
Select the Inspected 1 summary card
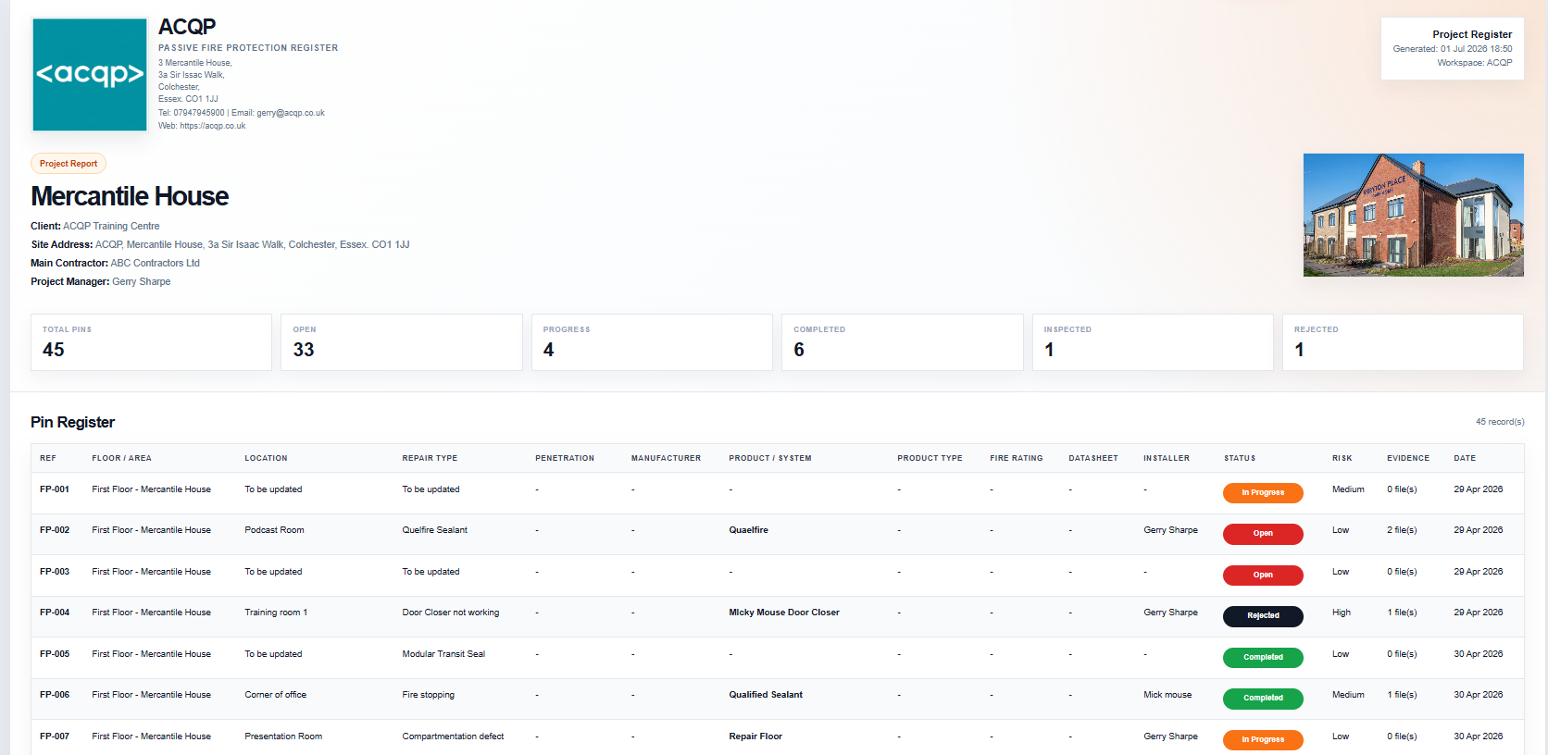click(x=1153, y=342)
